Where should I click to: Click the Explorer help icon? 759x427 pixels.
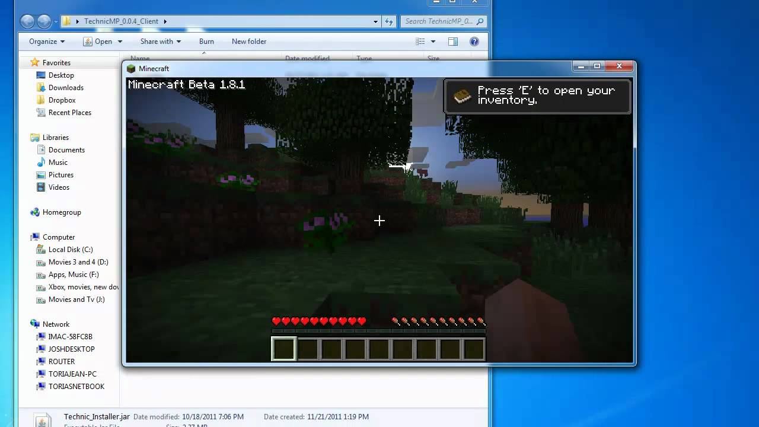pos(474,42)
